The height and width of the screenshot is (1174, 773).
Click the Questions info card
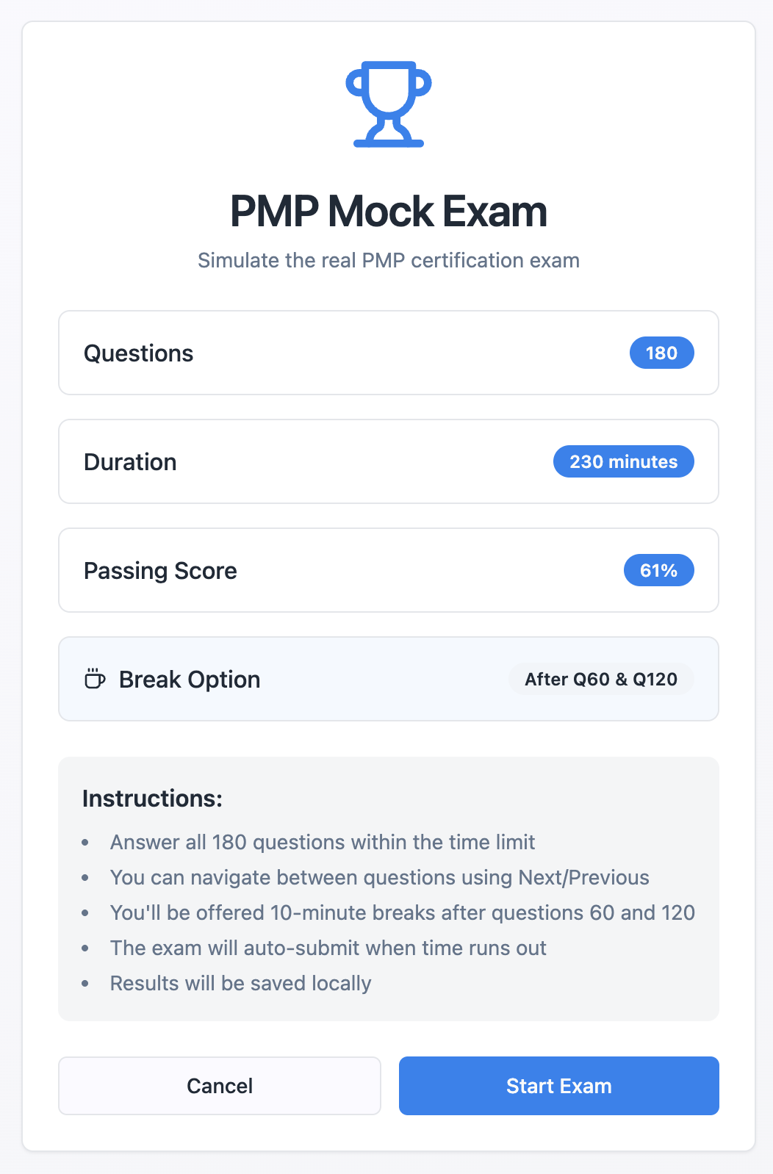(x=388, y=353)
